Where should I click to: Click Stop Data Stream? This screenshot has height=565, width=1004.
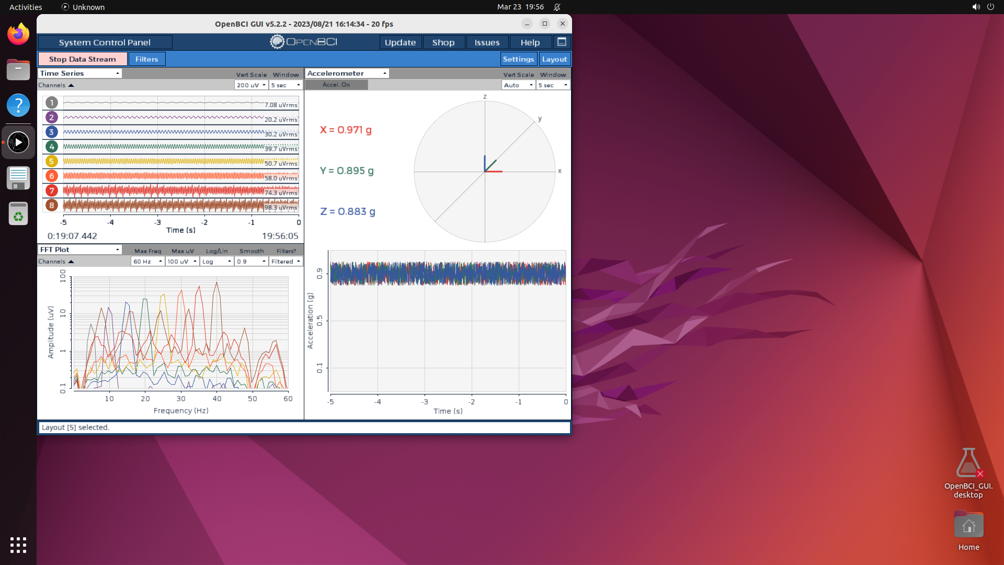click(82, 59)
